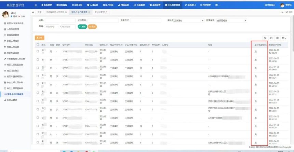294x152 pixels.
Task: Click the table search magnifier icon
Action: [265, 38]
